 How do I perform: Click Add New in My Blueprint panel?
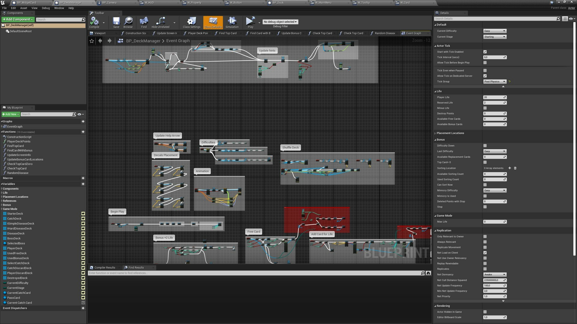[10, 114]
